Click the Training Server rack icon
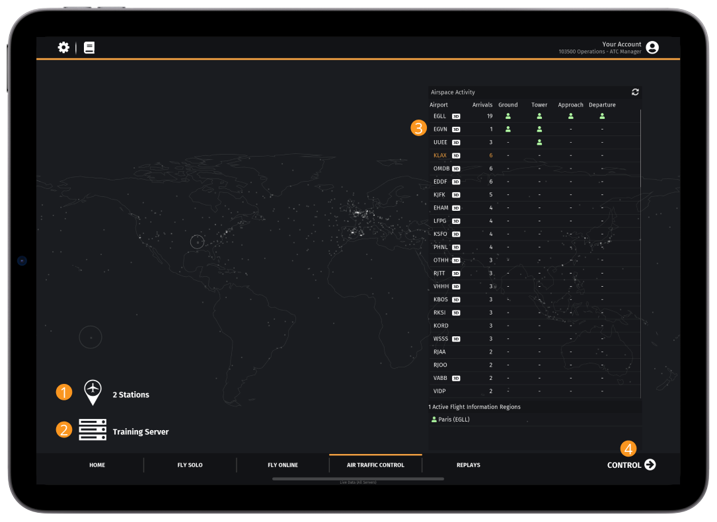Screen dimensions: 717x522 click(93, 429)
